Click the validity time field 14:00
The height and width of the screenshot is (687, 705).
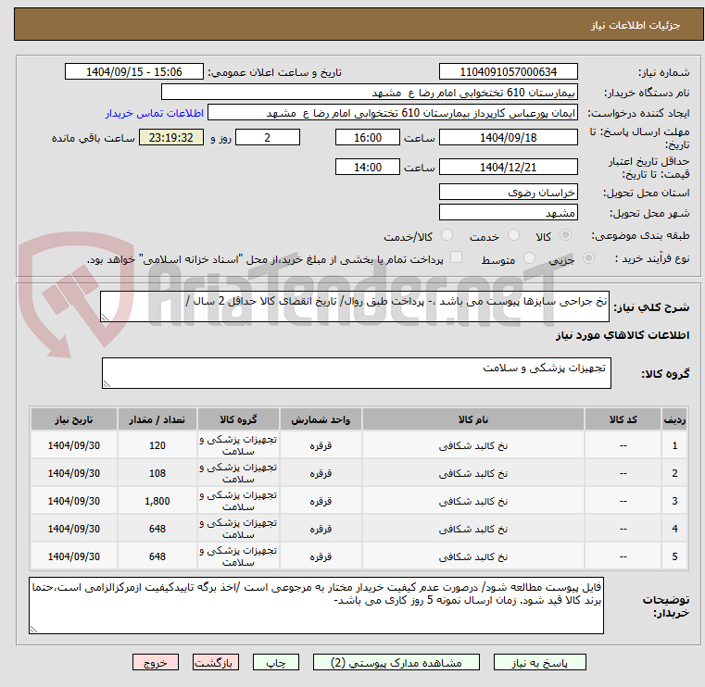point(368,168)
